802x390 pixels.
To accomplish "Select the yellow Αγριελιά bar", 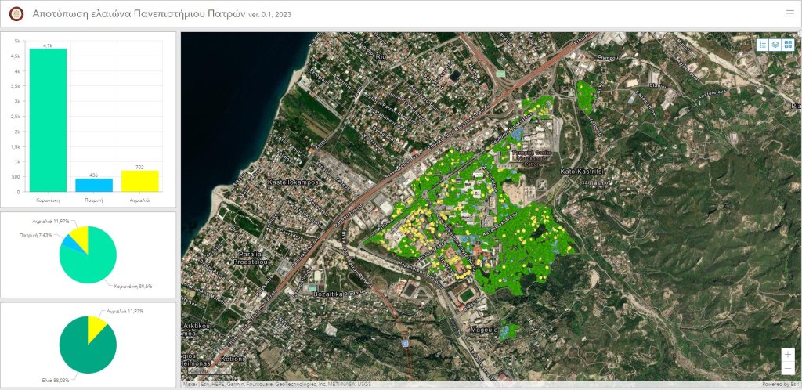I will coord(139,181).
